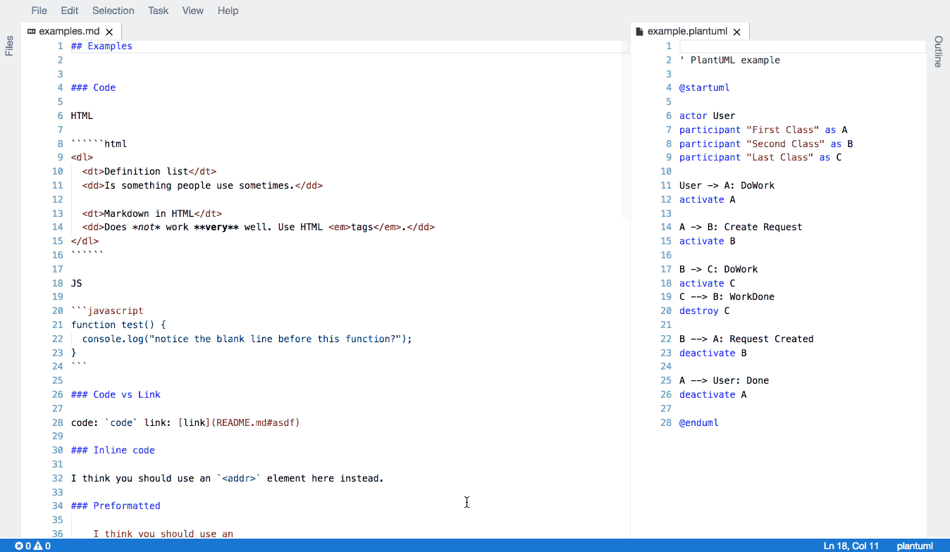The height and width of the screenshot is (552, 950).
Task: Open the Task menu
Action: click(x=159, y=11)
